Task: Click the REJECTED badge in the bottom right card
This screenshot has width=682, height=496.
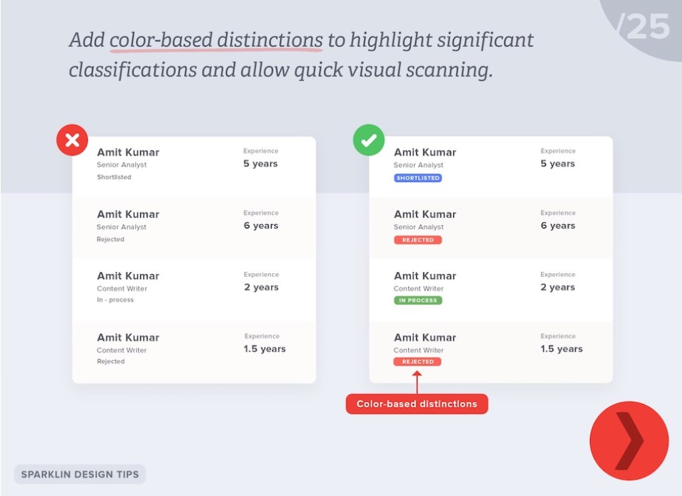Action: 417,362
